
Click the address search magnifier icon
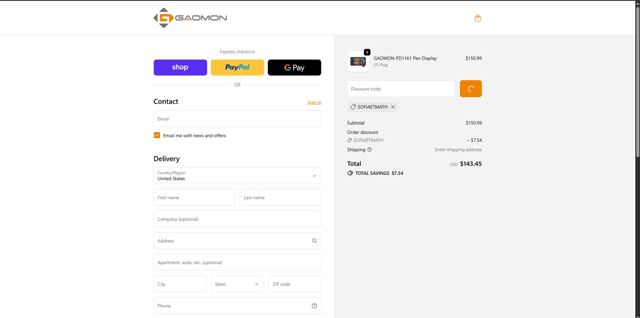click(x=314, y=241)
